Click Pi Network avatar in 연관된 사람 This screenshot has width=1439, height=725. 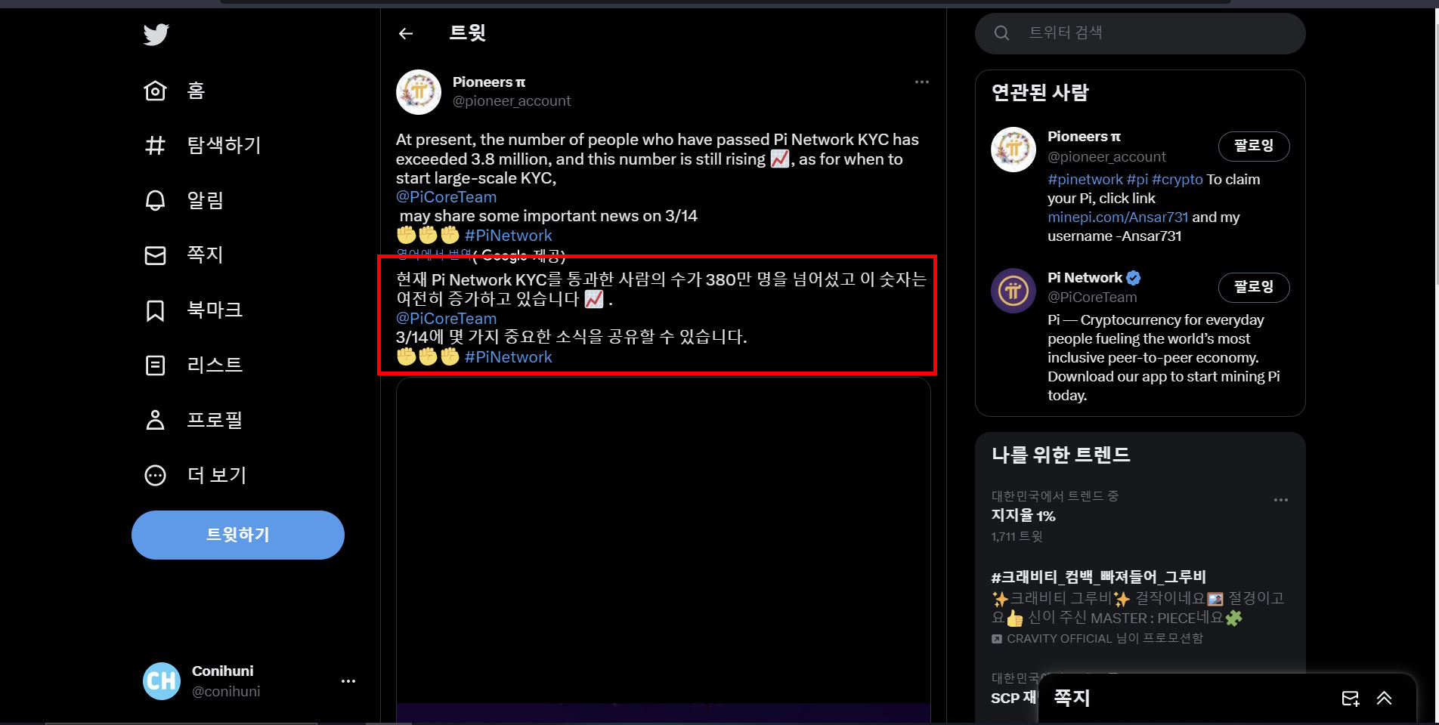point(1013,290)
